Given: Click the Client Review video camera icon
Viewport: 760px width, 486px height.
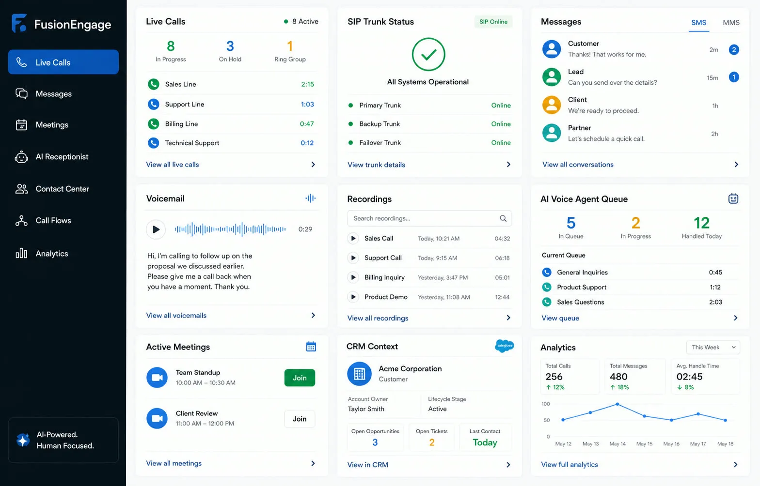Looking at the screenshot, I should (157, 418).
